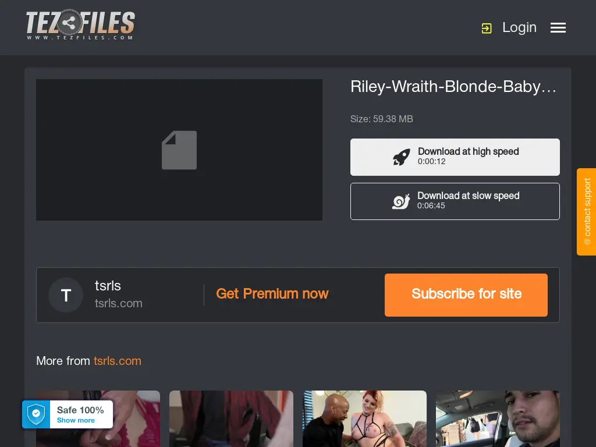The width and height of the screenshot is (596, 447).
Task: Open tsrls.com link in More from heading
Action: pyautogui.click(x=118, y=361)
